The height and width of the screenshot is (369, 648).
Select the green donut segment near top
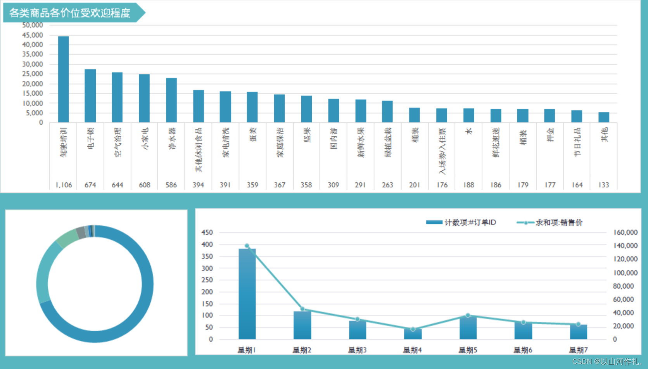point(67,238)
